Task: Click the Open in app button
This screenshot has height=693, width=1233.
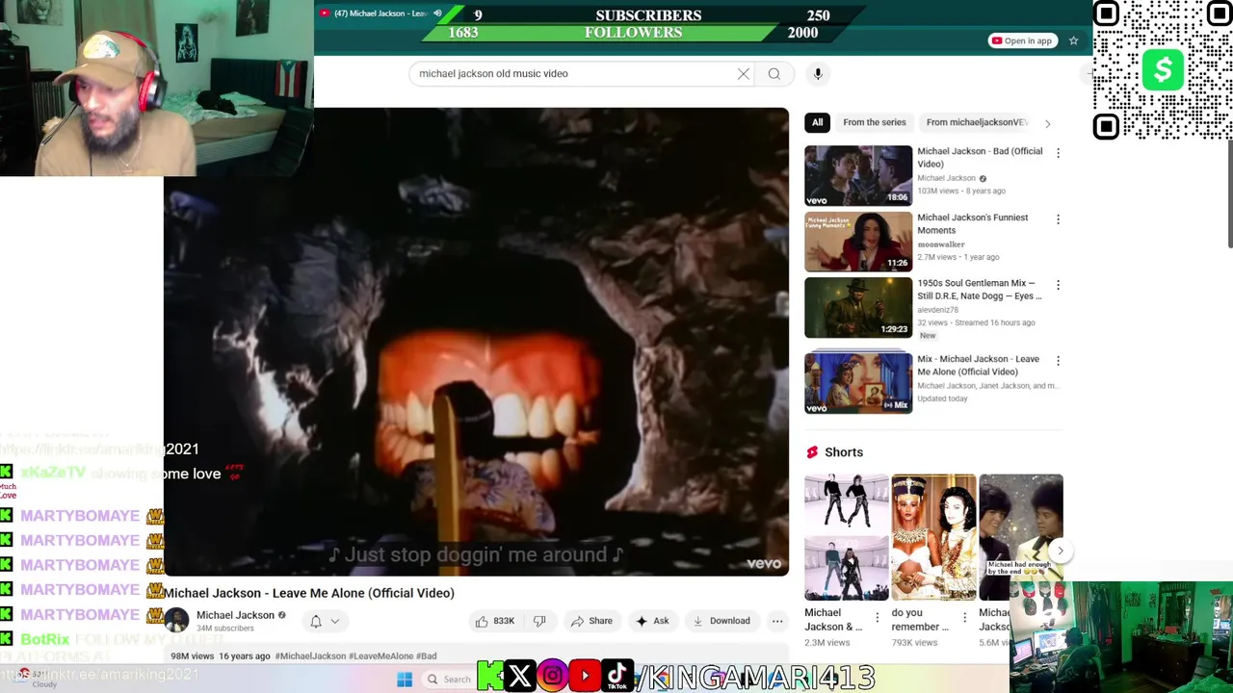Action: click(x=1022, y=40)
